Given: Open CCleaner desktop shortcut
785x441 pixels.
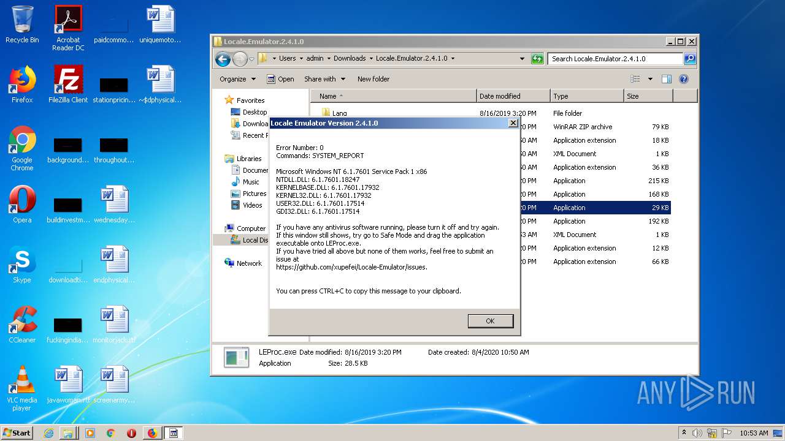Looking at the screenshot, I should click(x=22, y=325).
